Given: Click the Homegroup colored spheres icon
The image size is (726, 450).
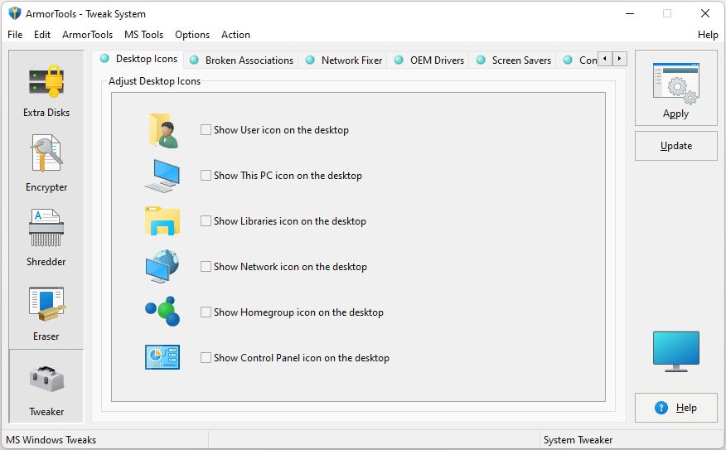Looking at the screenshot, I should 162,312.
